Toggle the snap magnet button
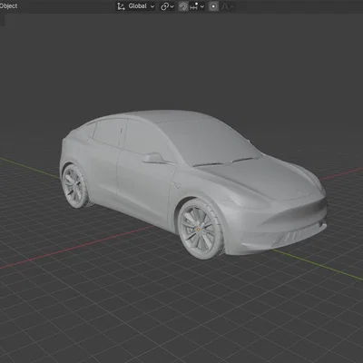Screen dimensions: 363x363 183,6
